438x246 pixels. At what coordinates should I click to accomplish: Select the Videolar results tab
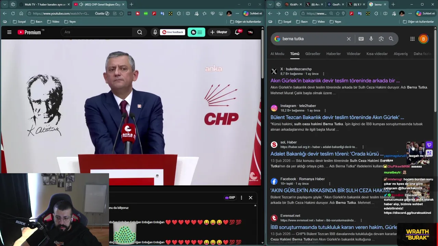(353, 54)
